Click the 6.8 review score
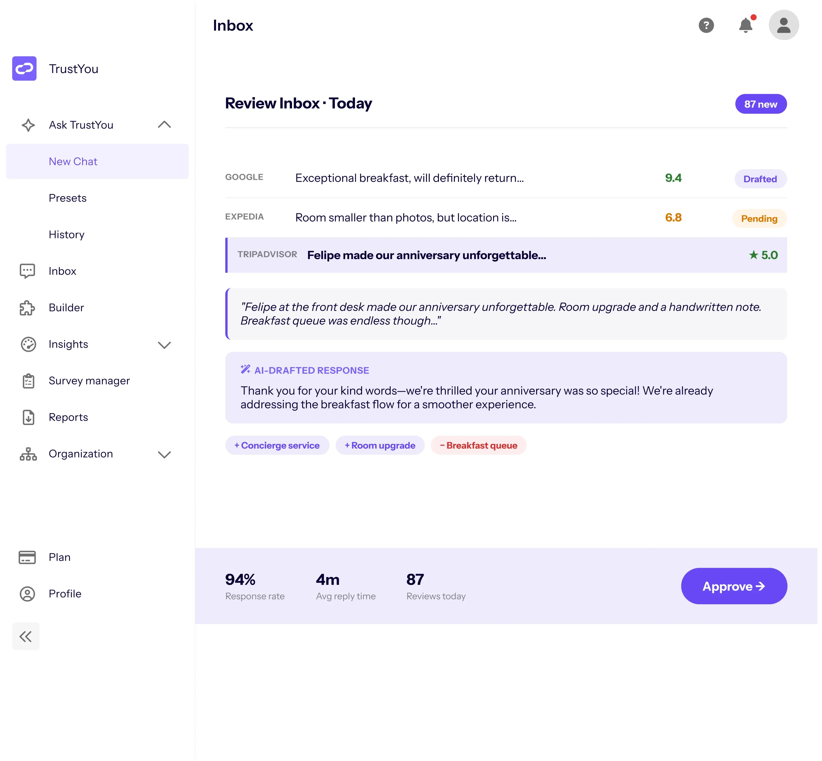The width and height of the screenshot is (822, 761). coord(673,217)
